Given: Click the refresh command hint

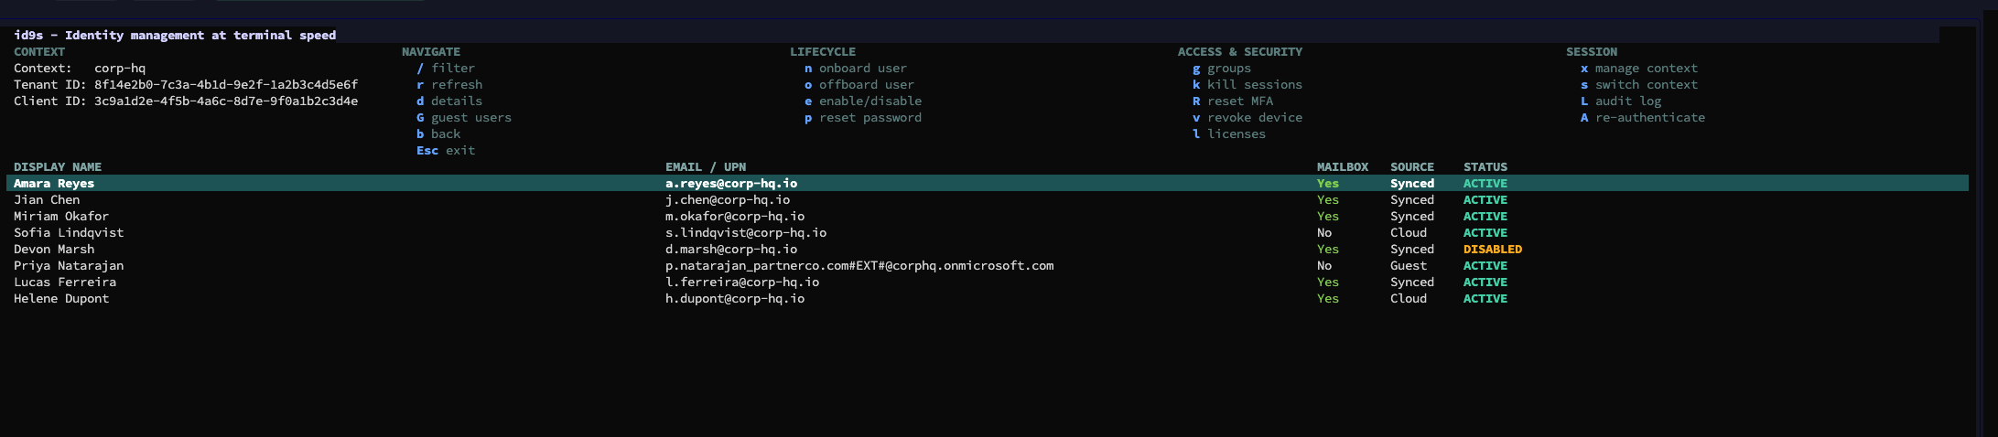Looking at the screenshot, I should [449, 85].
